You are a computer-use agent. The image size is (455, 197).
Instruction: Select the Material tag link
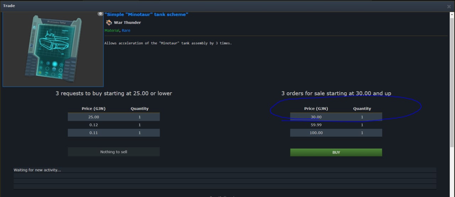point(112,31)
